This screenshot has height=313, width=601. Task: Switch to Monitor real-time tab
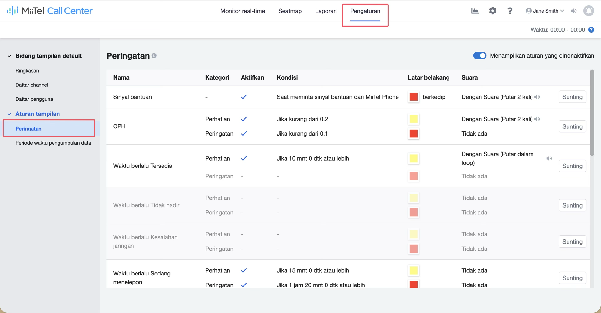point(243,11)
